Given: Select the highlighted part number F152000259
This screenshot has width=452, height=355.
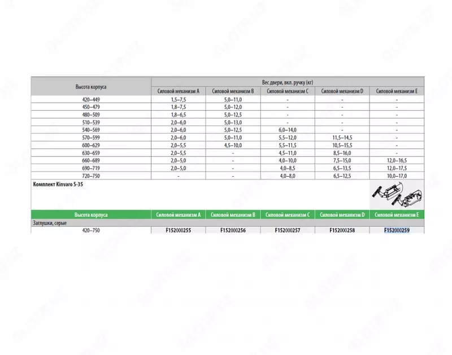Looking at the screenshot, I should click(x=397, y=230).
